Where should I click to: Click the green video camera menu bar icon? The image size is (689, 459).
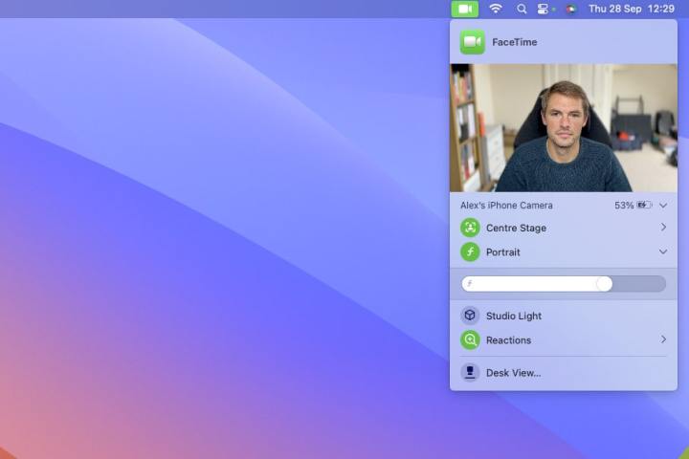click(464, 9)
